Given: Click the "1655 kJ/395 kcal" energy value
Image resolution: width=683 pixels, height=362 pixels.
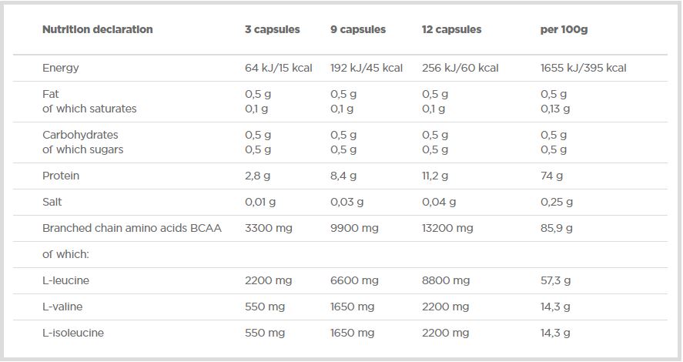Looking at the screenshot, I should coord(584,68).
